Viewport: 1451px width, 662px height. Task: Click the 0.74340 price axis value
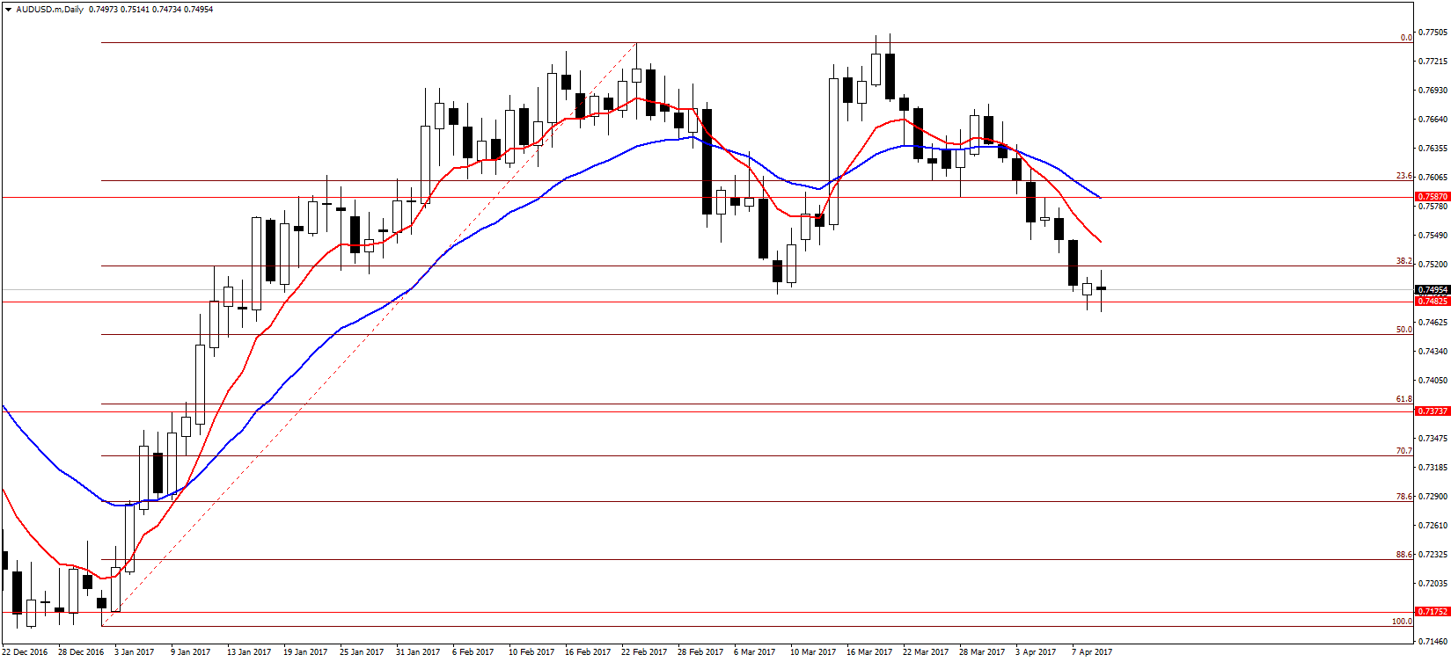1433,352
